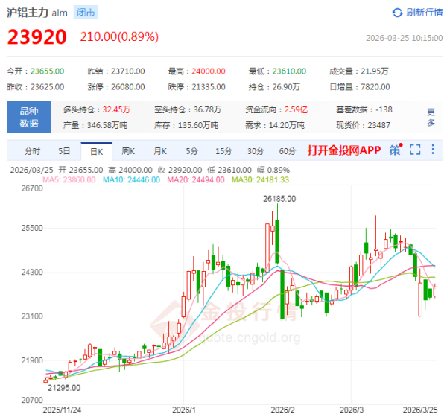447x414 pixels.
Task: Click 库存 135.60万吨 entry
Action: (186, 125)
